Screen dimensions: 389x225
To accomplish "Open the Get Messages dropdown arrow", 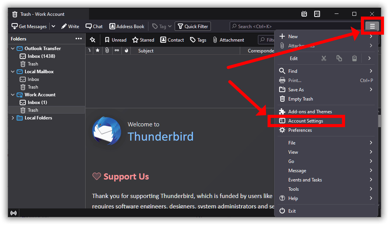I will pos(53,27).
